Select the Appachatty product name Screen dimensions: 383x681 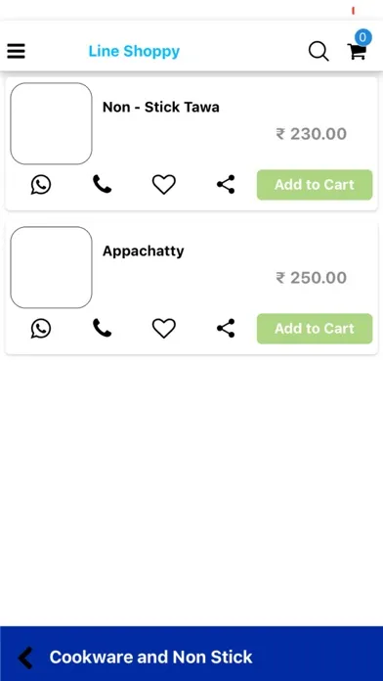point(144,251)
